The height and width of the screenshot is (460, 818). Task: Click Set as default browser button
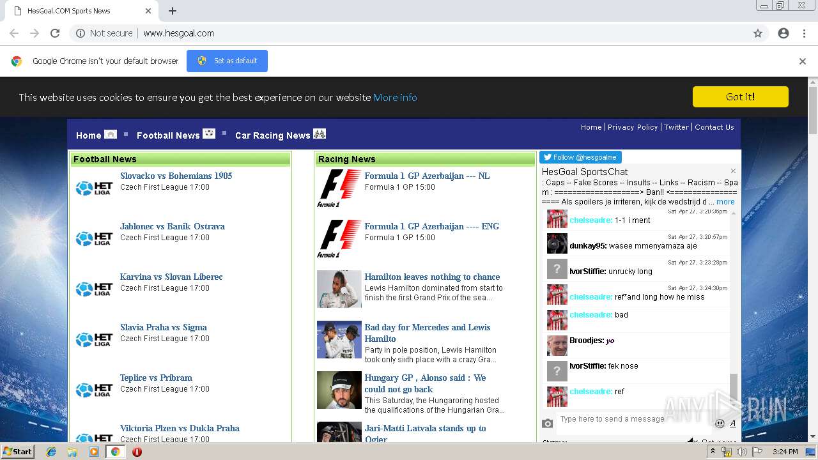(227, 61)
